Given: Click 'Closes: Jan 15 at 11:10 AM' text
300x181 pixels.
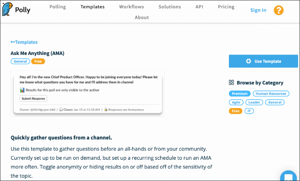Looking at the screenshot, I should (82, 109).
